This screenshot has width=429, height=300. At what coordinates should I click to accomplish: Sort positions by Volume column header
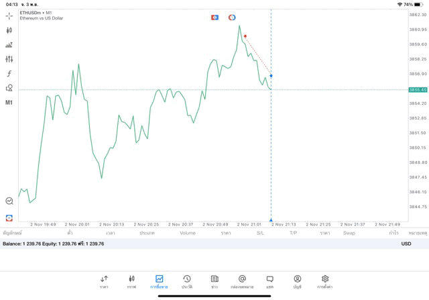click(188, 233)
